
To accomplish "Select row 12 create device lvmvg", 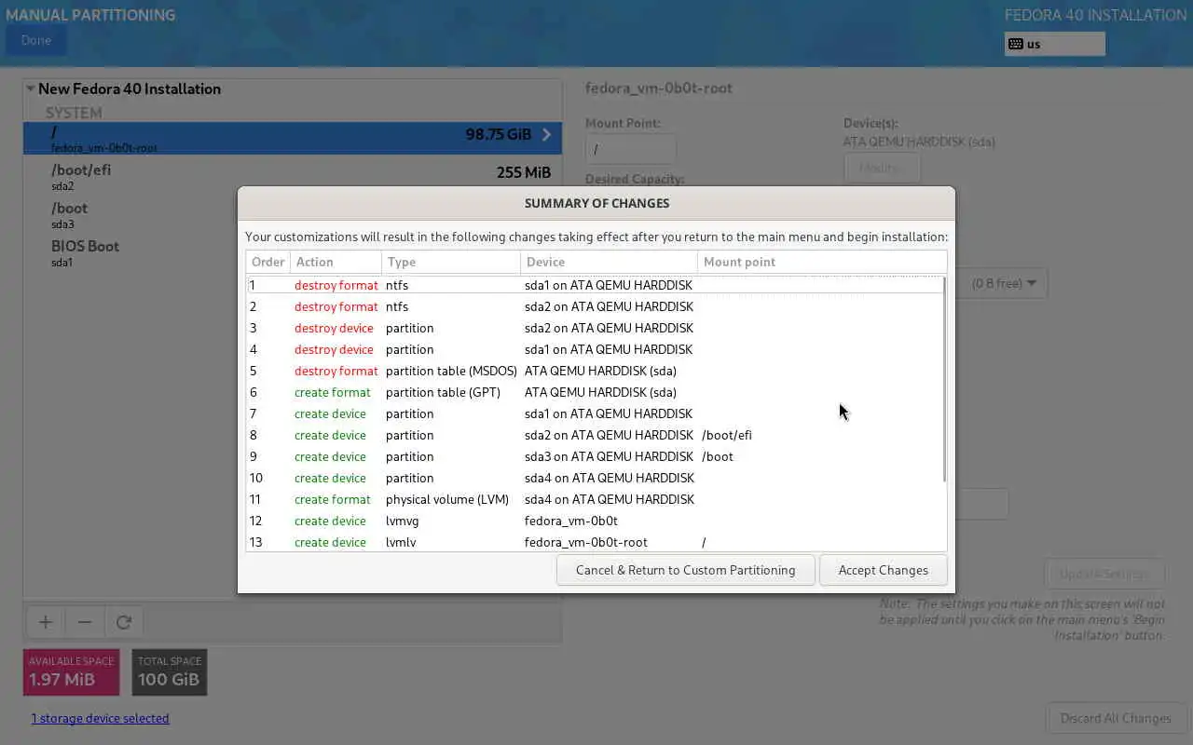I will click(595, 521).
